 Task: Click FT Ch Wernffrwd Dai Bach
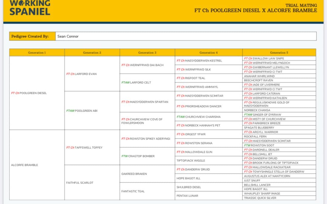[142, 65]
